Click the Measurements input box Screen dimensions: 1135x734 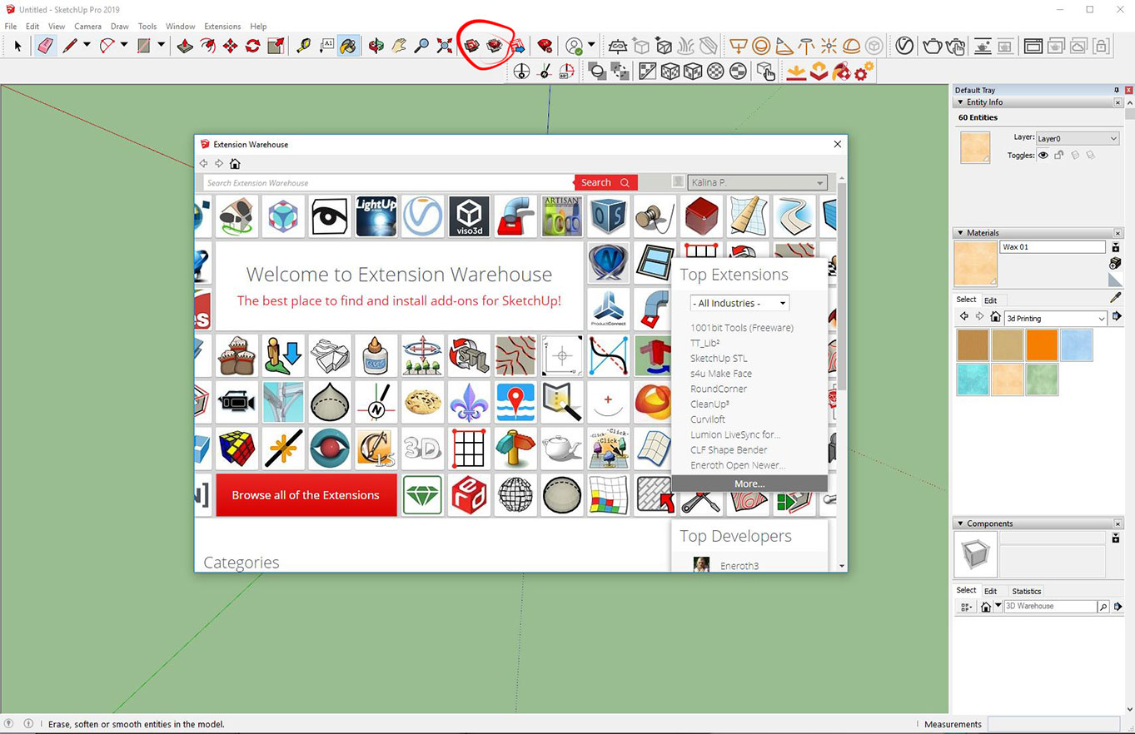coord(1054,724)
